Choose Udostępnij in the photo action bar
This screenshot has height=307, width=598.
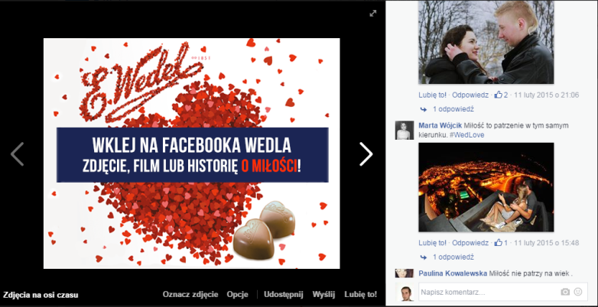click(x=283, y=295)
